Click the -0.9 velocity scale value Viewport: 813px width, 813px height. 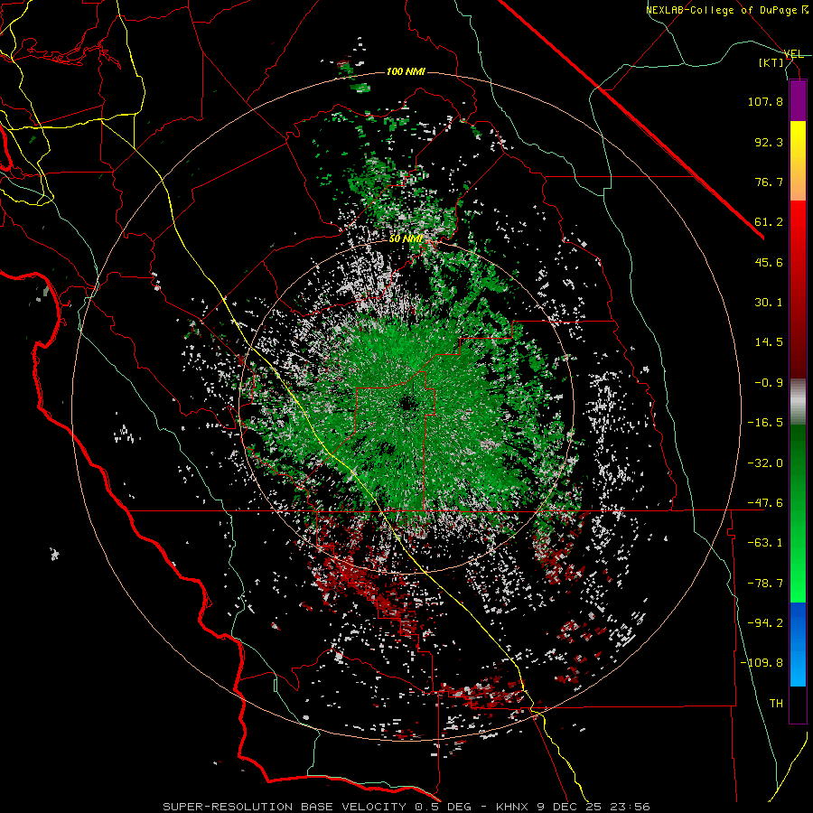(769, 383)
